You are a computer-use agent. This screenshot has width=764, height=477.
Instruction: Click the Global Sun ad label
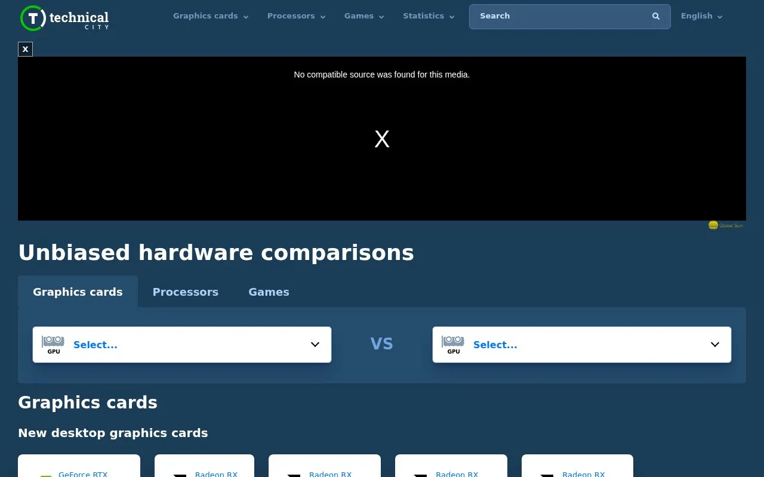pos(726,225)
